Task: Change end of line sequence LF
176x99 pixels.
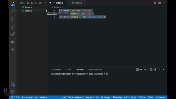Action: point(97,97)
